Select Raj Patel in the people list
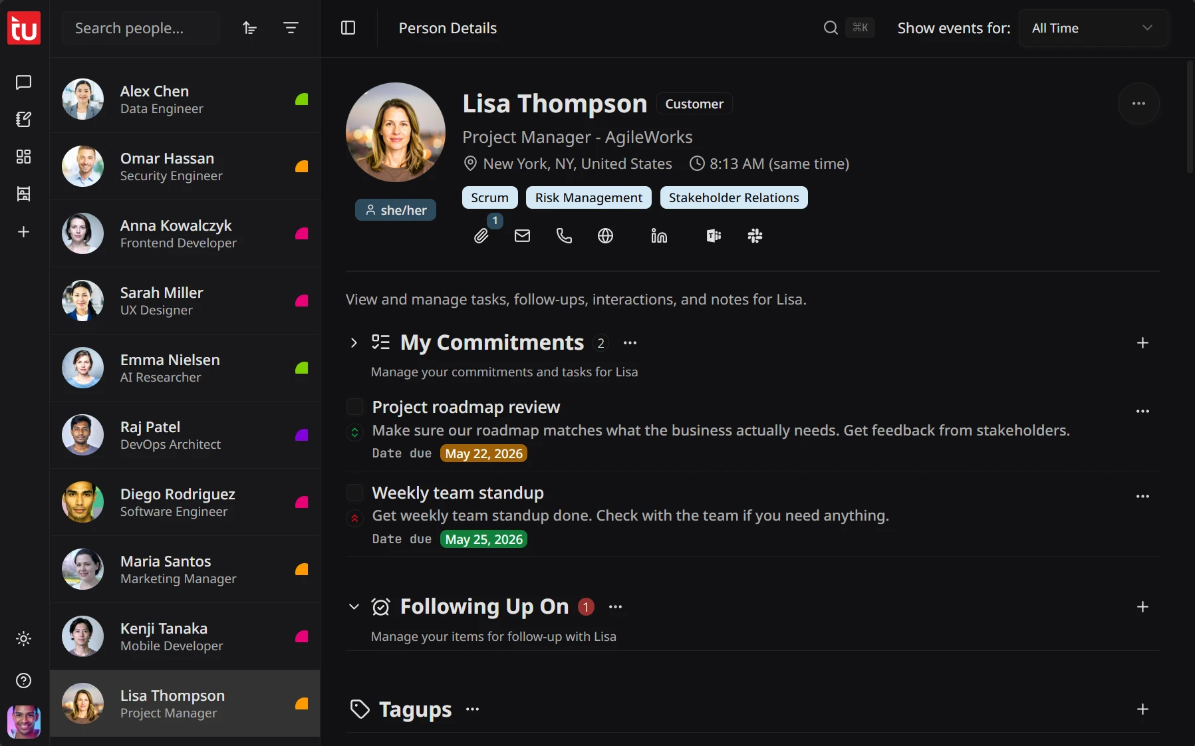This screenshot has height=746, width=1195. tap(185, 435)
